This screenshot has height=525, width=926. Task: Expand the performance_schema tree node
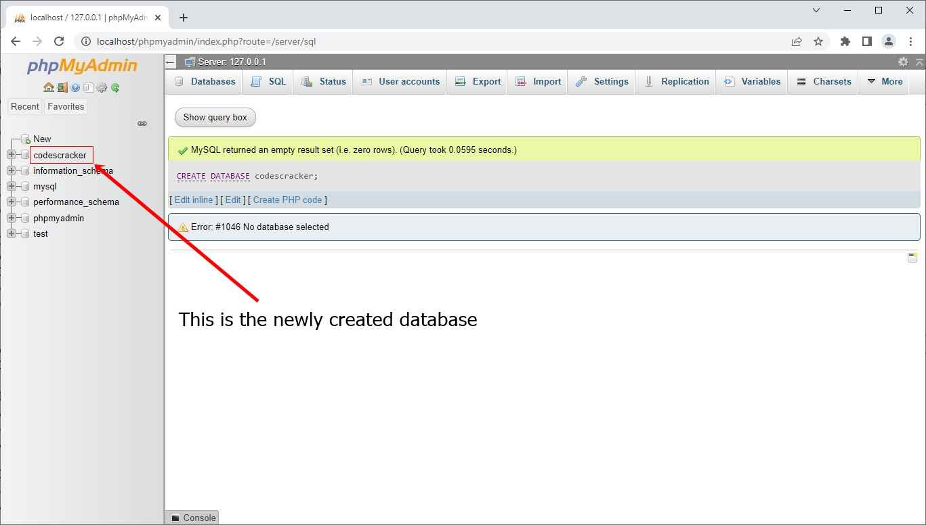coord(9,202)
